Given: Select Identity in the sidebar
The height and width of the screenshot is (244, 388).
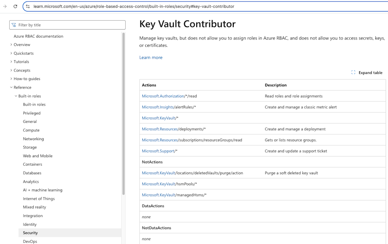Looking at the screenshot, I should (x=30, y=224).
